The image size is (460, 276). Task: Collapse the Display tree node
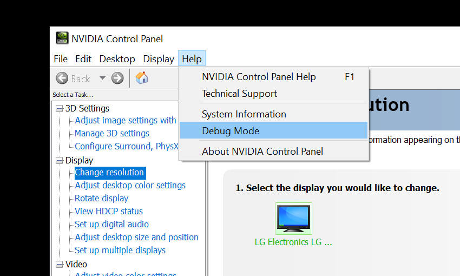[x=60, y=160]
